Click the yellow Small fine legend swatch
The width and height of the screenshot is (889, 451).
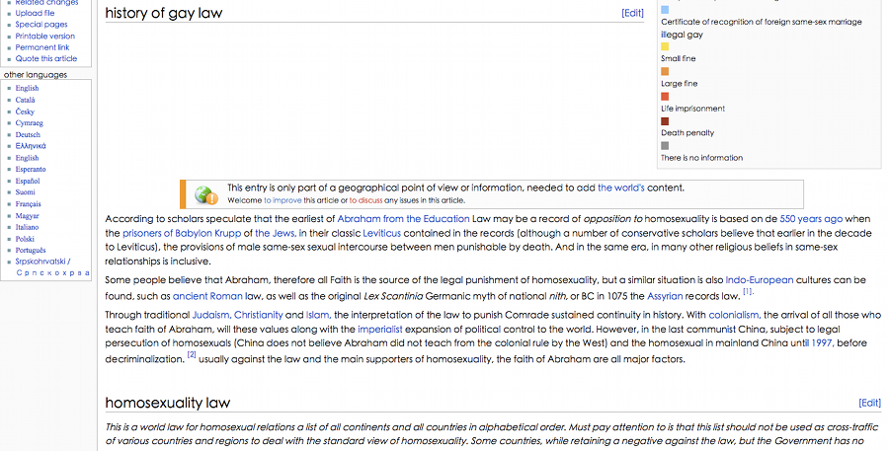pyautogui.click(x=665, y=46)
